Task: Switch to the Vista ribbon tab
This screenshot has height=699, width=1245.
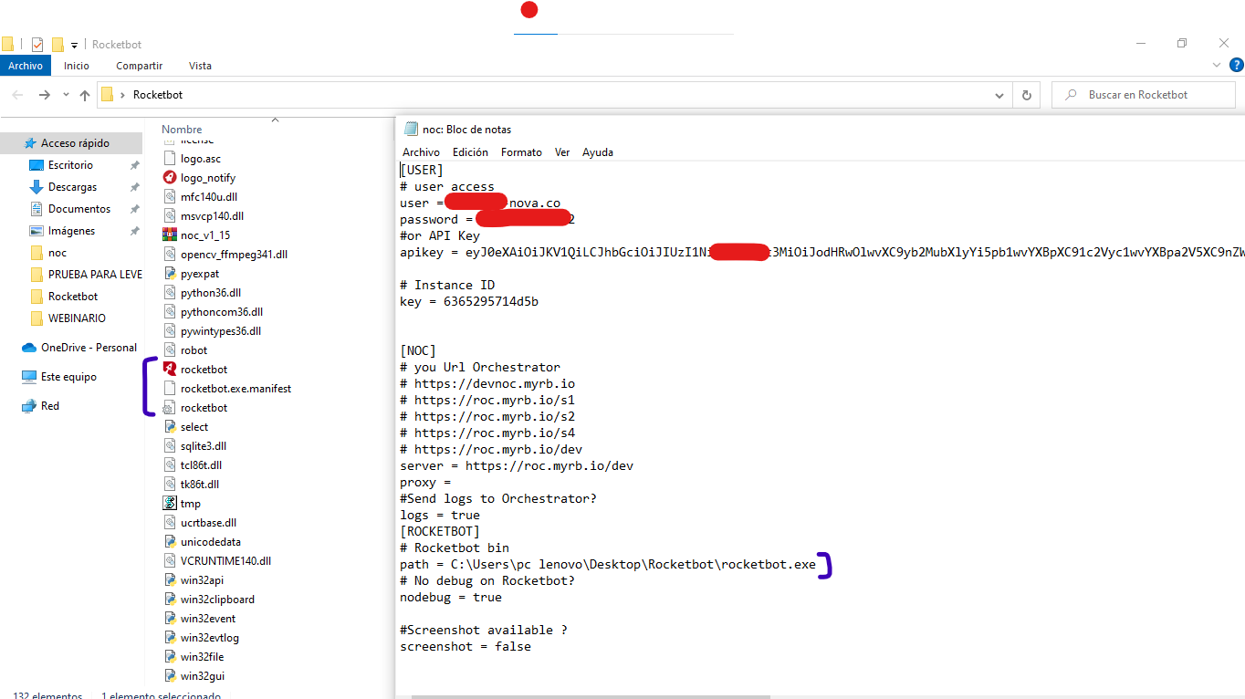Action: click(x=200, y=66)
